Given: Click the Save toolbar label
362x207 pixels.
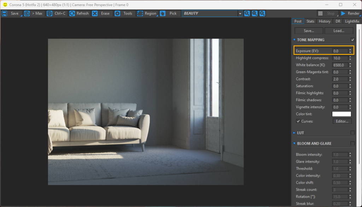Looking at the screenshot, I should point(14,13).
